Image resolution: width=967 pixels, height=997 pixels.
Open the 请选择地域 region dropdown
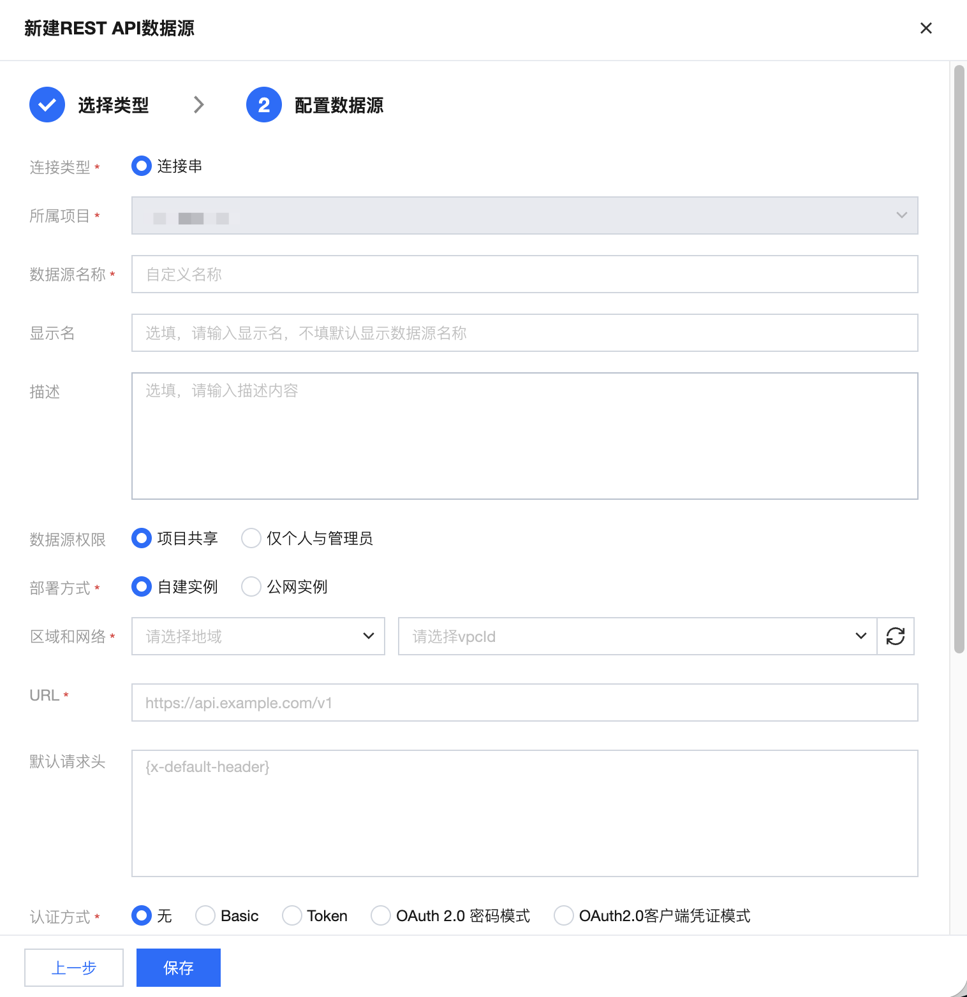pyautogui.click(x=258, y=636)
